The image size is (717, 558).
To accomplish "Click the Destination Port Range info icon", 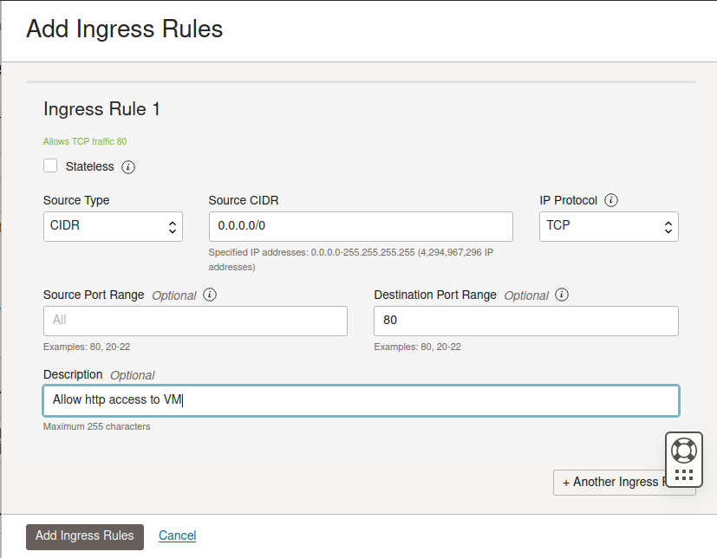I will point(562,295).
